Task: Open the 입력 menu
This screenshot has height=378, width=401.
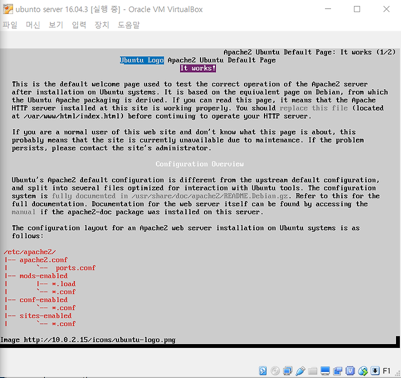Action: coord(79,25)
